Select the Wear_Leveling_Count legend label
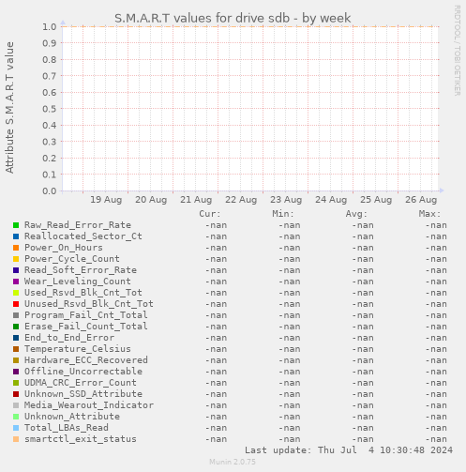This screenshot has height=472, width=466. (x=78, y=282)
